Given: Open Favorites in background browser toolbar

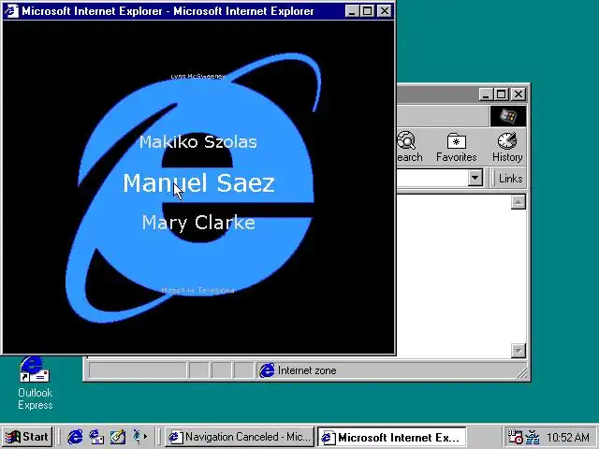Looking at the screenshot, I should [x=457, y=148].
